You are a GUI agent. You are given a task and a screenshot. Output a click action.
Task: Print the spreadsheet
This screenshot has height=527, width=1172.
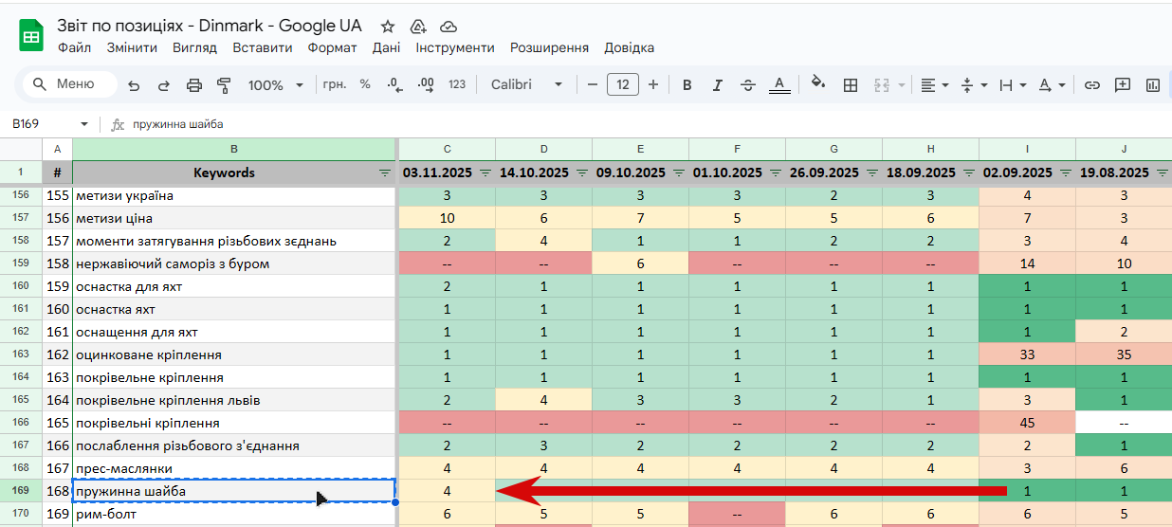pos(194,85)
